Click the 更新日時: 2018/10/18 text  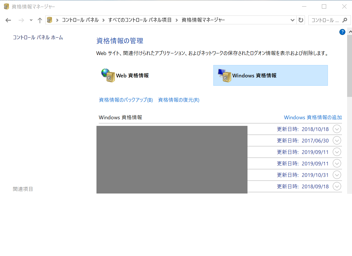(x=303, y=129)
